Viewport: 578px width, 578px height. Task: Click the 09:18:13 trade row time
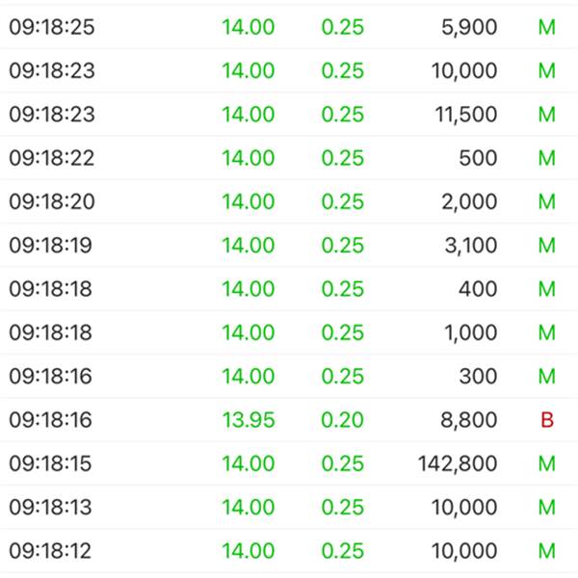point(50,508)
